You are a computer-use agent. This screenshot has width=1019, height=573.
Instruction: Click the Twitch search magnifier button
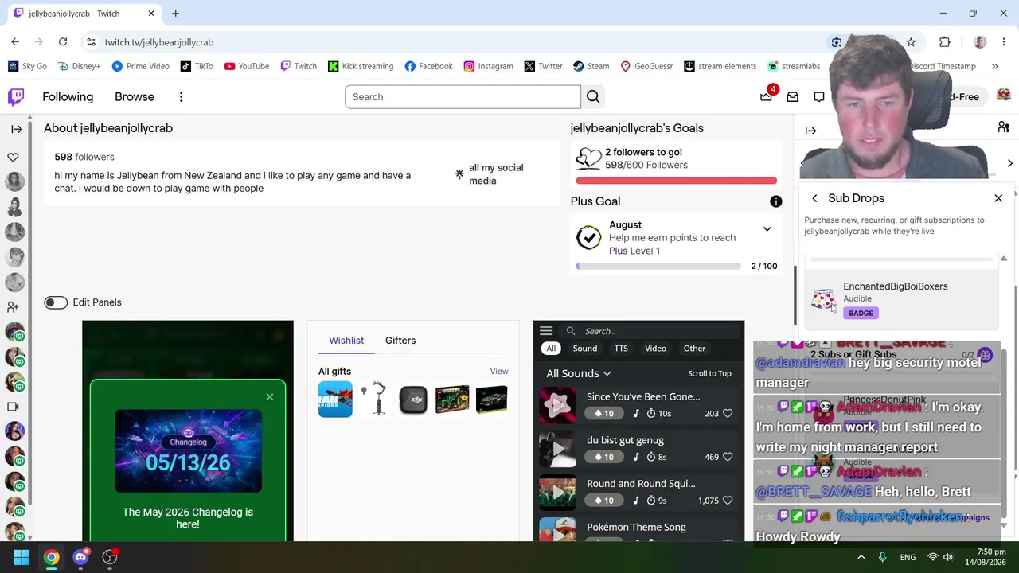[593, 97]
